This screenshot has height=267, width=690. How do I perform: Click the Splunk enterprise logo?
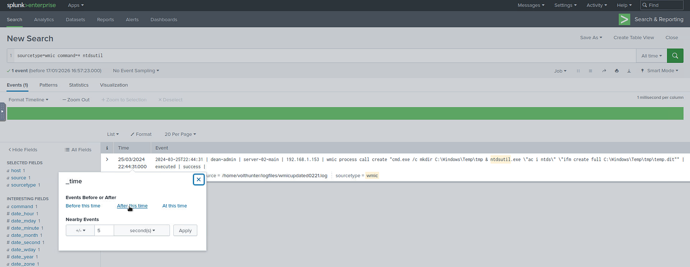click(x=31, y=5)
